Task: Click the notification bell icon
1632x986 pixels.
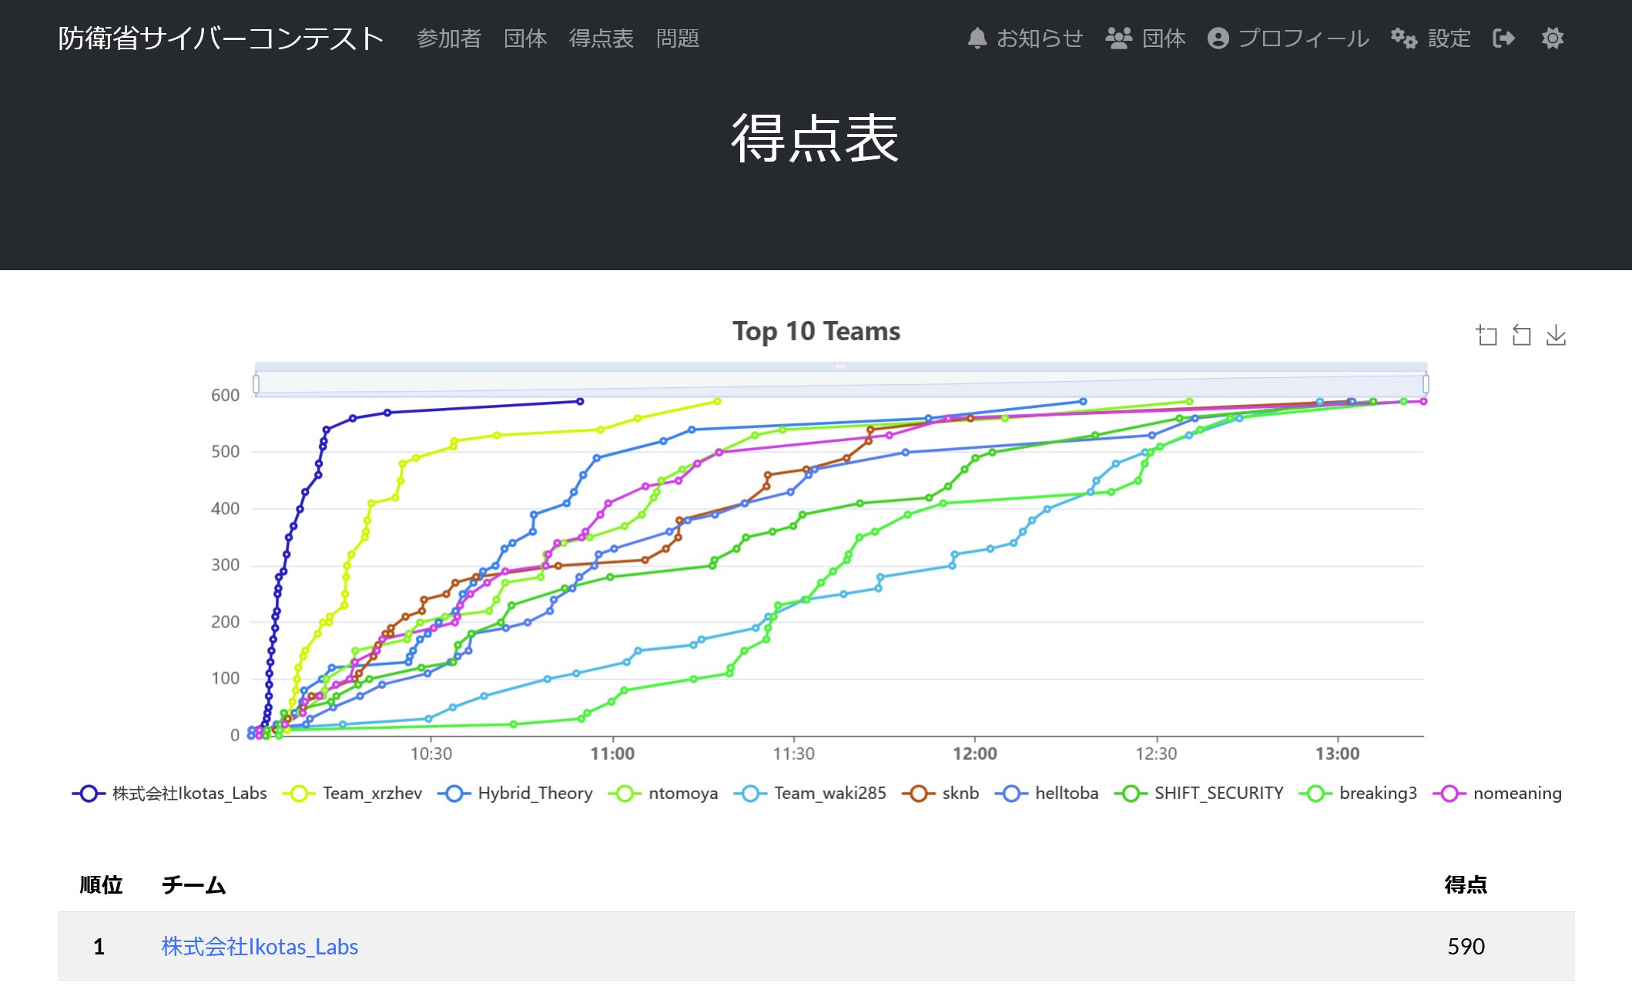Action: 977,38
